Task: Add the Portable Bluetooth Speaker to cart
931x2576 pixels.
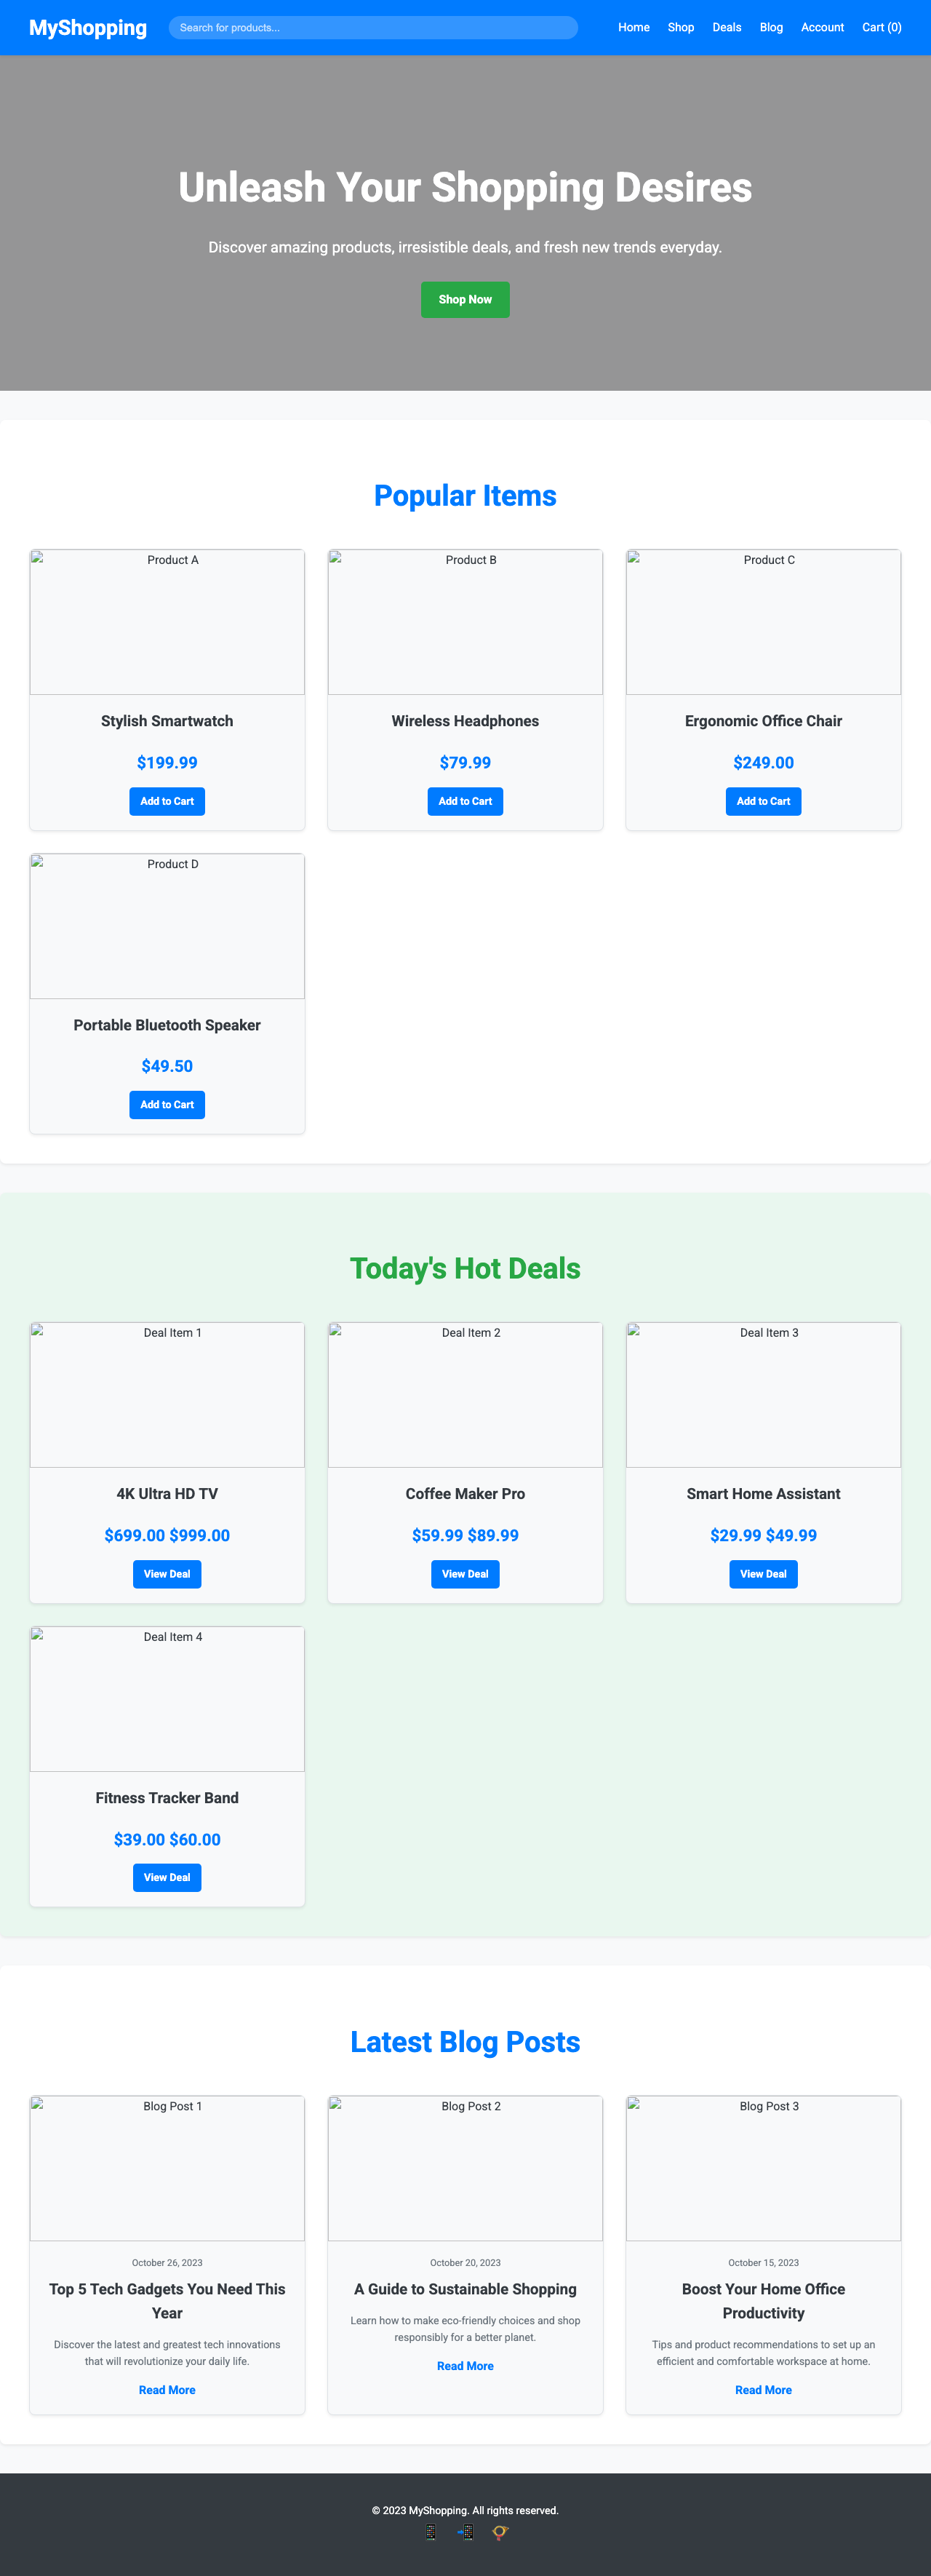Action: [x=166, y=1105]
